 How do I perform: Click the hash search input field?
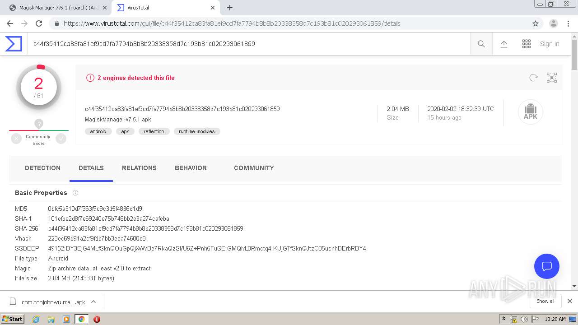248,44
